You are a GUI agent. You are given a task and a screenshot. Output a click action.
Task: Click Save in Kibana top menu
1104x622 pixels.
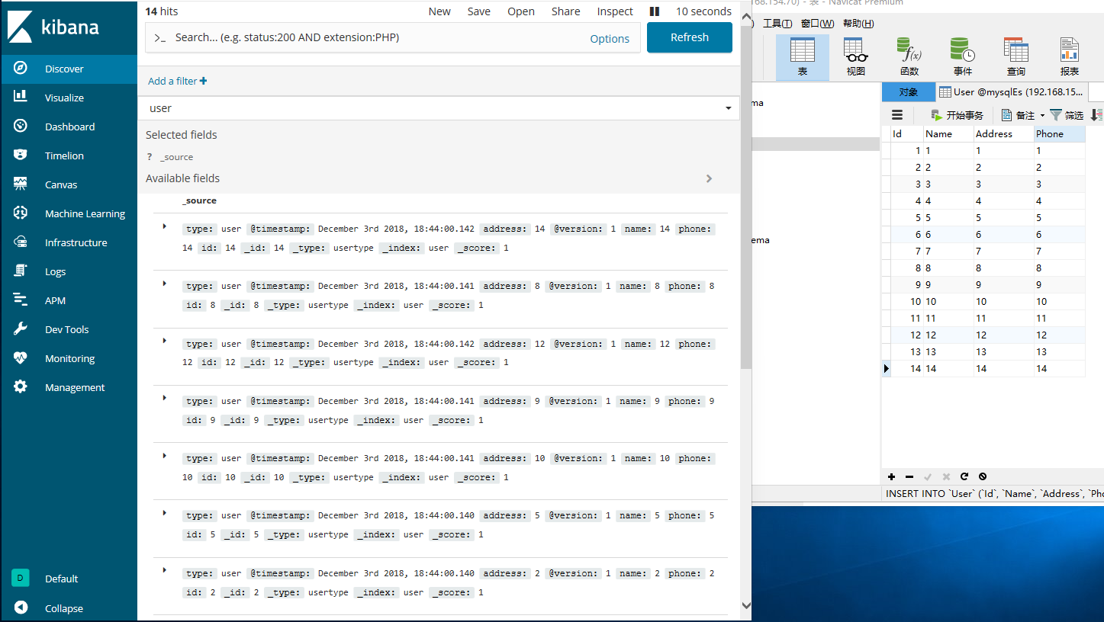479,11
